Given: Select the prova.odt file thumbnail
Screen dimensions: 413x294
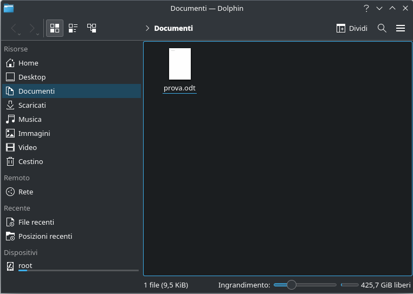Looking at the screenshot, I should [179, 64].
